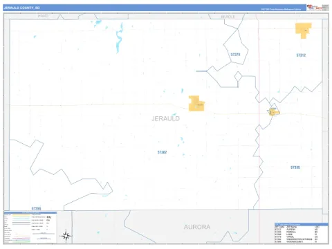Click the orange city area near map center
This screenshot has width=332, height=249.
(x=196, y=104)
